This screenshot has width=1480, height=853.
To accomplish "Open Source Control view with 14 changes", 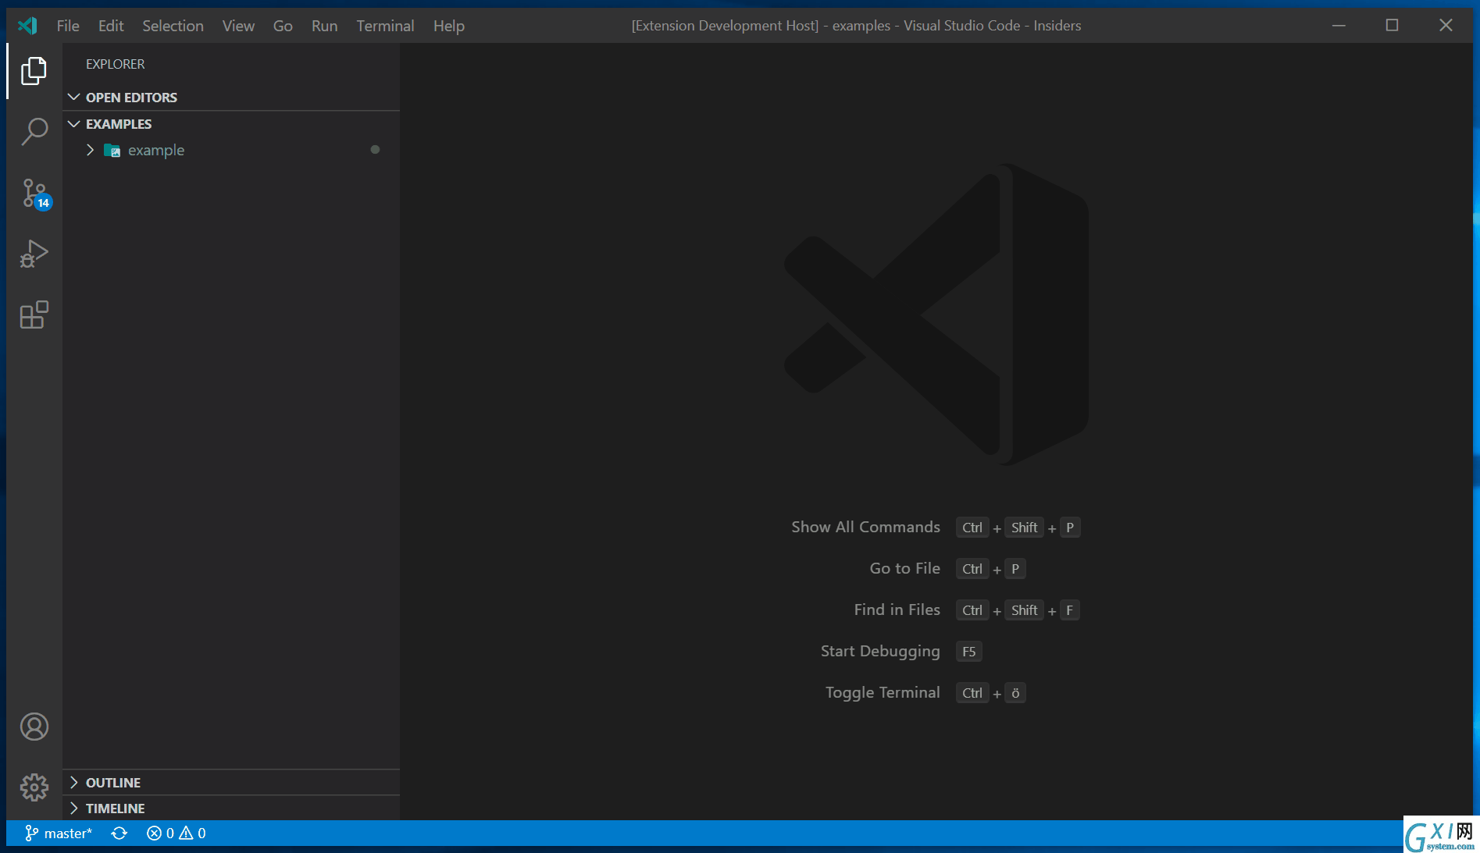I will [35, 194].
